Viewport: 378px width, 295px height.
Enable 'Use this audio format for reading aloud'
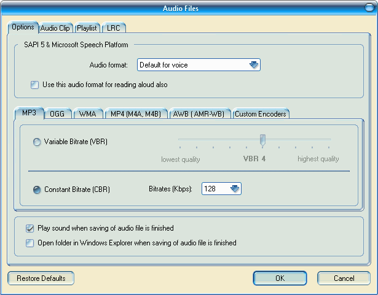click(x=35, y=85)
